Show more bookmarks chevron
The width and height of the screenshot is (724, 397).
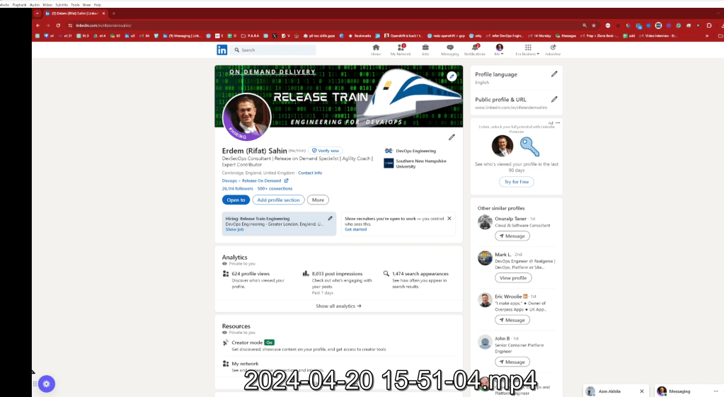[x=707, y=35]
